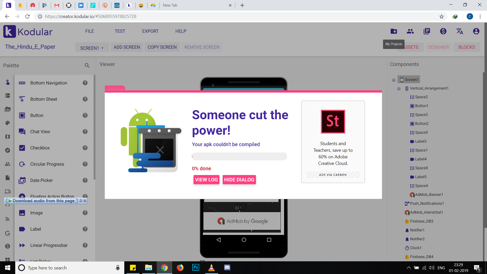Viewport: 487px width, 274px height.
Task: Open the community people icon in header
Action: 410,31
